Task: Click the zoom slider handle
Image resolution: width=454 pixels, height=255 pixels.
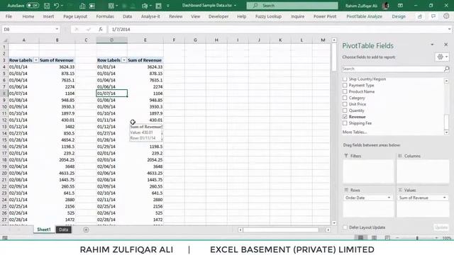Action: [417, 238]
